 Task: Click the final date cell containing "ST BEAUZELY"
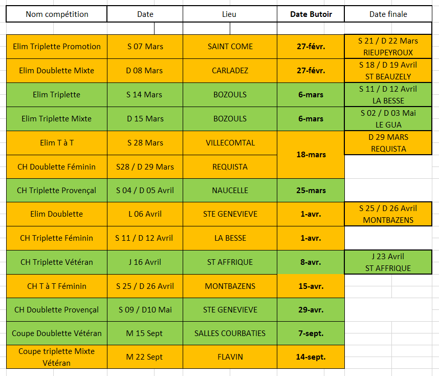(388, 71)
